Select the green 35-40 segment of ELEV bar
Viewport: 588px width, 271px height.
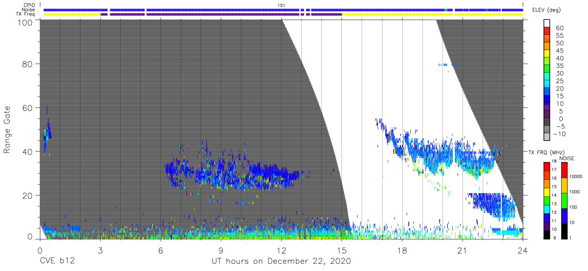547,62
